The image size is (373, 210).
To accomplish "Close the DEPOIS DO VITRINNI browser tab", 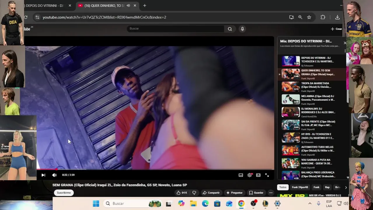I will click(x=70, y=6).
